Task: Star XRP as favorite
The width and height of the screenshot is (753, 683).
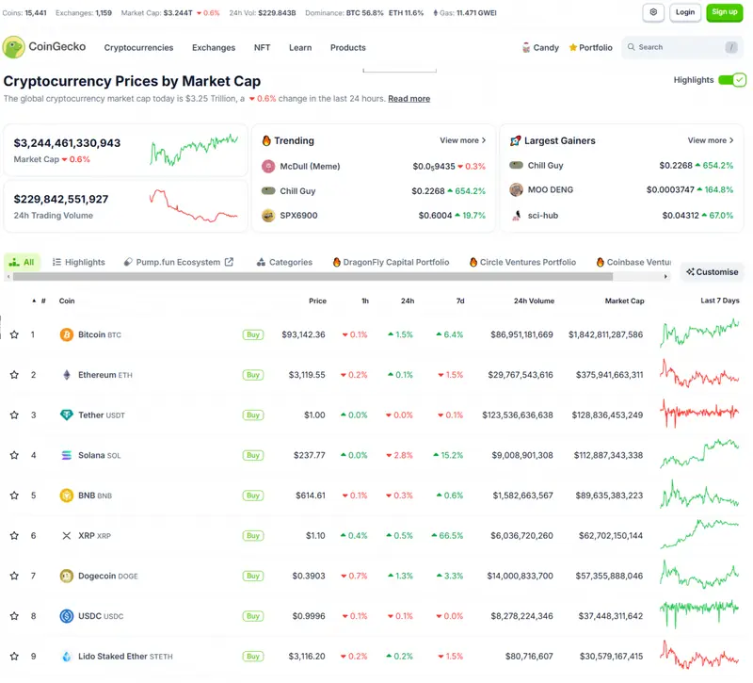Action: [x=14, y=535]
